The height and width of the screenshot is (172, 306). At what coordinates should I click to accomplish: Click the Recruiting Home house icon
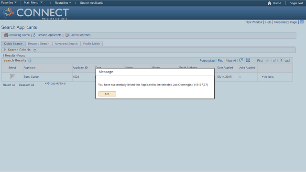point(6,35)
